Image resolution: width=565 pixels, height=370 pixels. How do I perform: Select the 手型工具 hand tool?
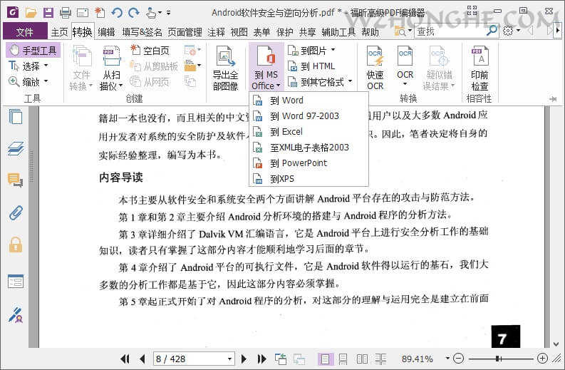point(33,50)
